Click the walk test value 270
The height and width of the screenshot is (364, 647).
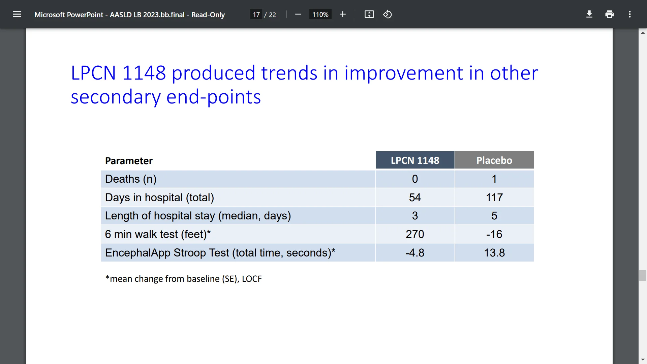[415, 234]
